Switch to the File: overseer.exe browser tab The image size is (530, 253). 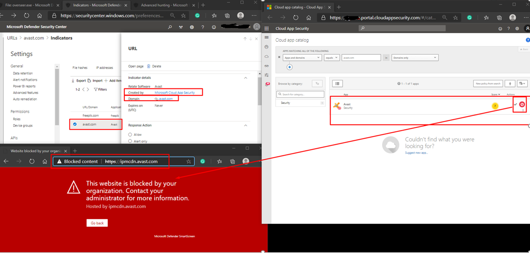pos(30,5)
